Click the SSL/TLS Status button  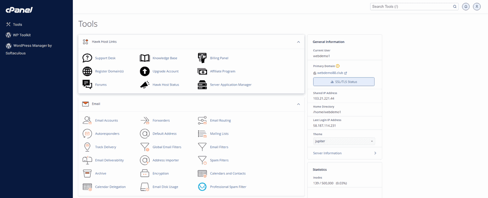coord(344,82)
